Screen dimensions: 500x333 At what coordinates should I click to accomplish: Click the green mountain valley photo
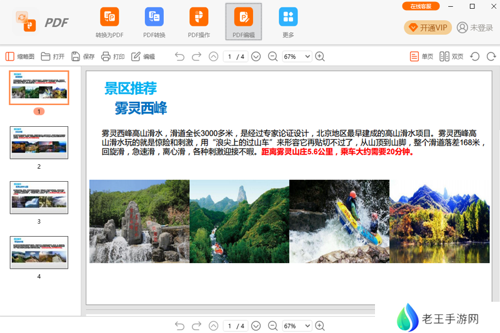click(239, 221)
